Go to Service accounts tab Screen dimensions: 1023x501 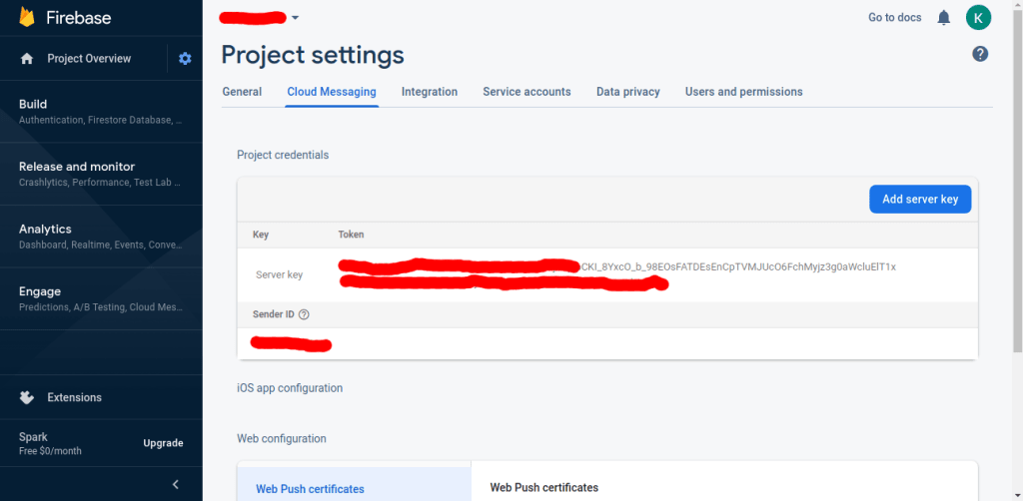(x=526, y=92)
